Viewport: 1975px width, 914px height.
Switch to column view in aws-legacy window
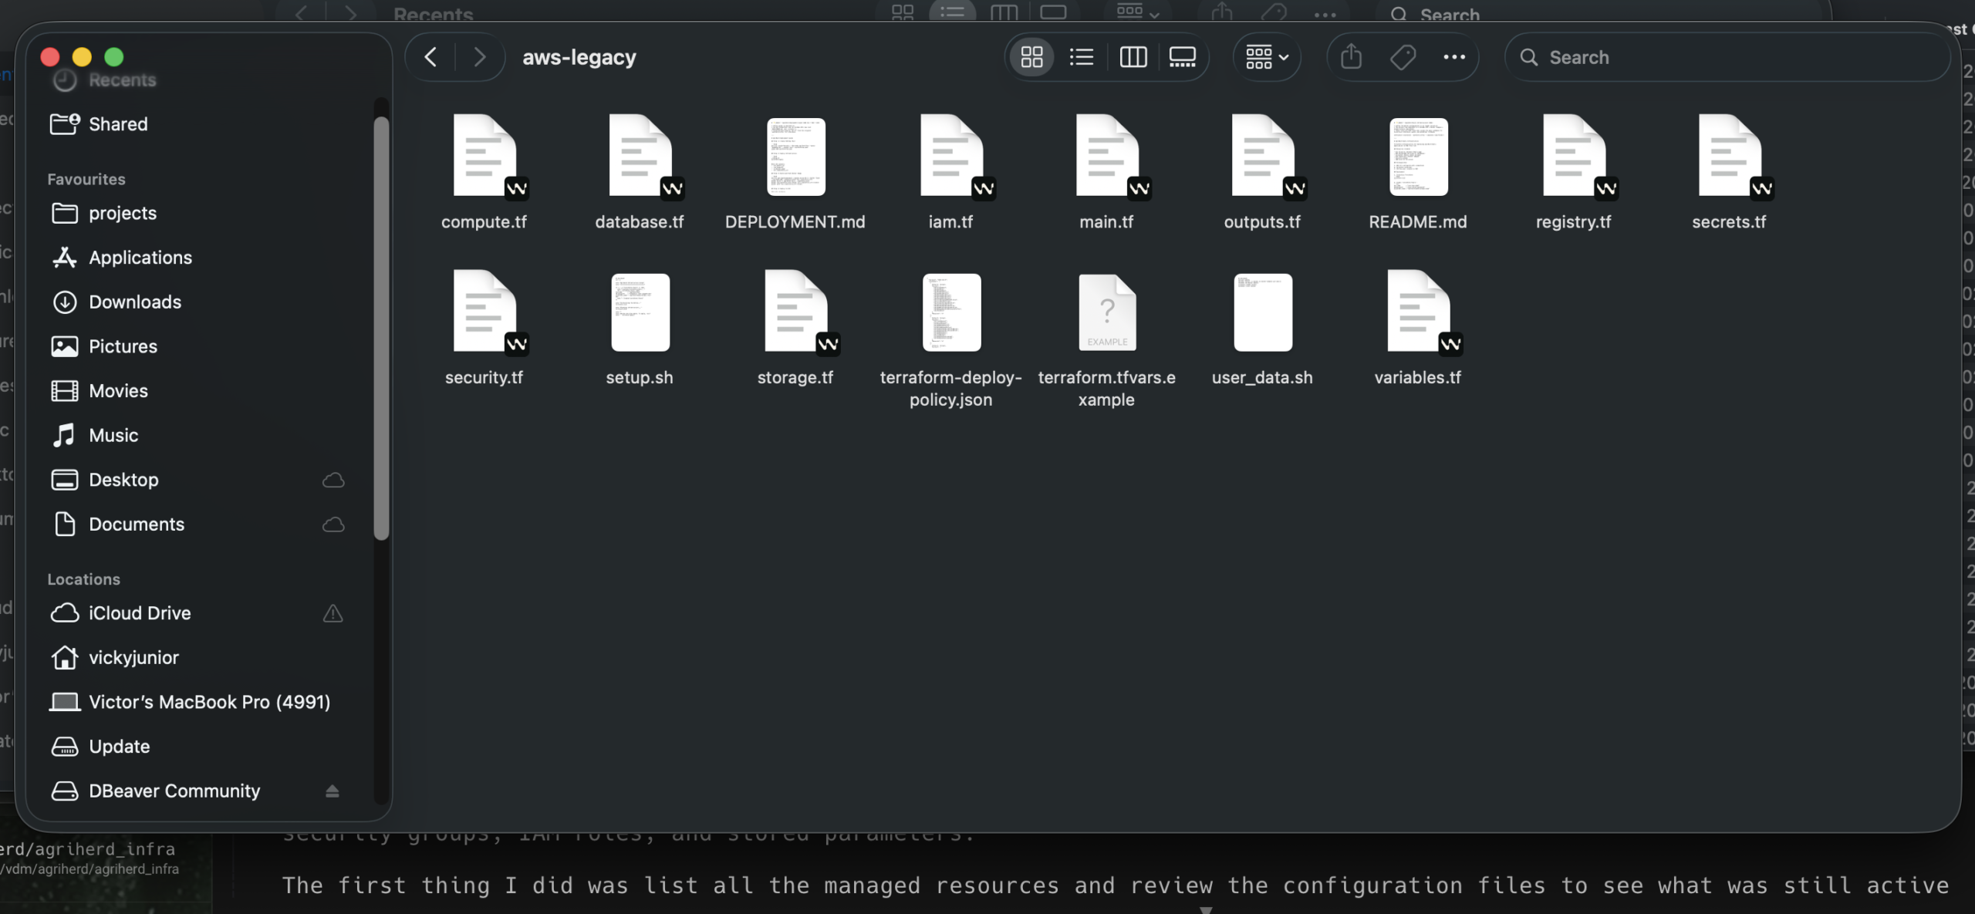[x=1133, y=57]
